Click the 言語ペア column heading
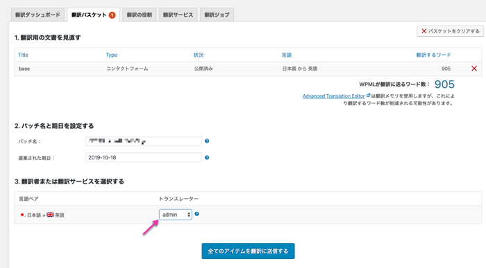The image size is (486, 268). [x=28, y=199]
